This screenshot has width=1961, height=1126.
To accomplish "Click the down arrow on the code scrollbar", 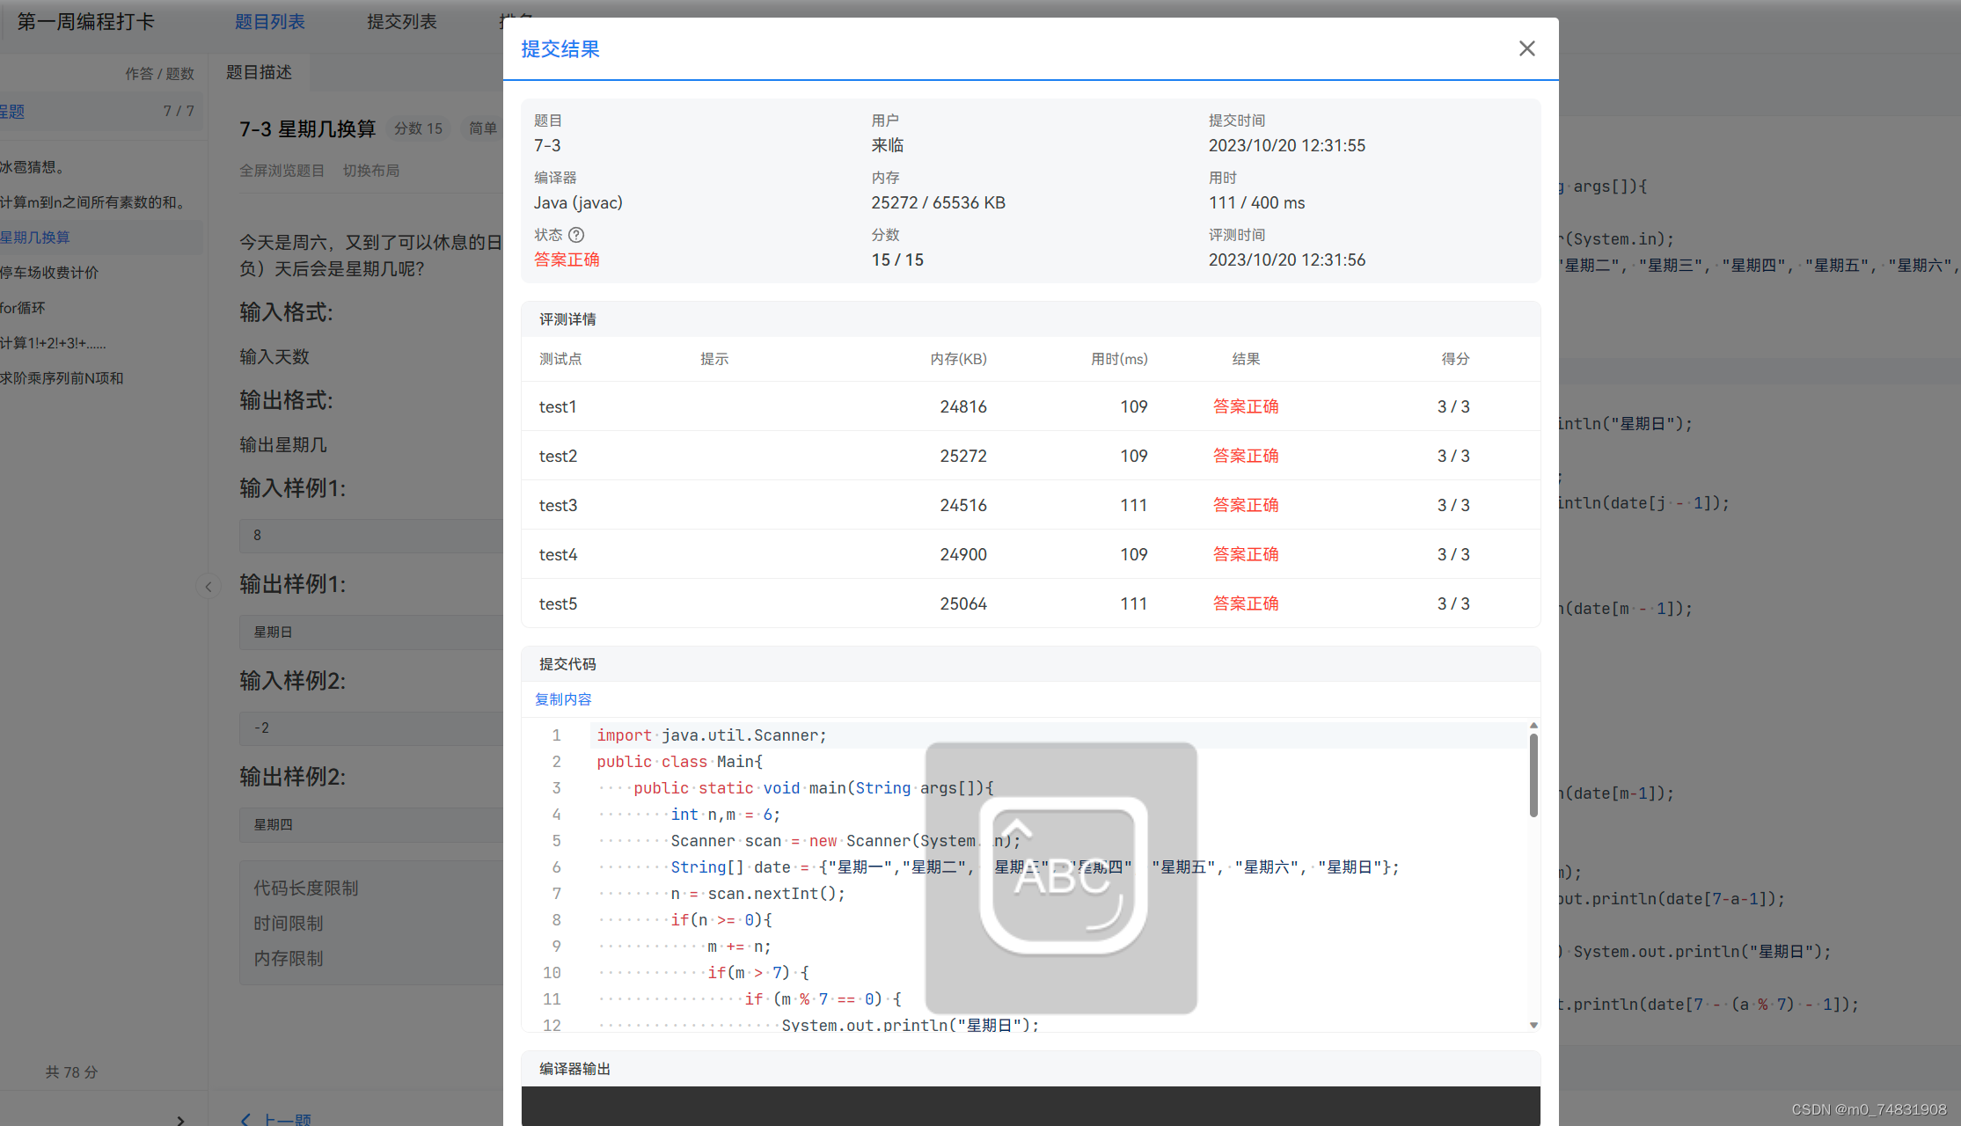I will pyautogui.click(x=1533, y=1024).
